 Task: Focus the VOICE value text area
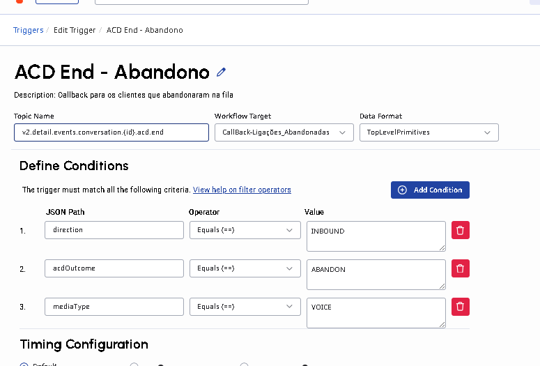(x=376, y=312)
